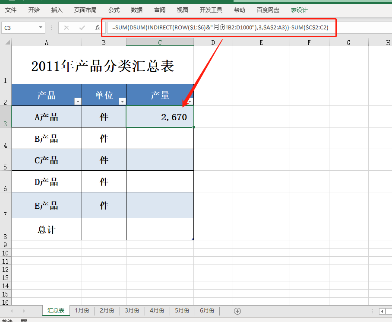The height and width of the screenshot is (322, 392).
Task: Select column C header
Action: pos(160,42)
